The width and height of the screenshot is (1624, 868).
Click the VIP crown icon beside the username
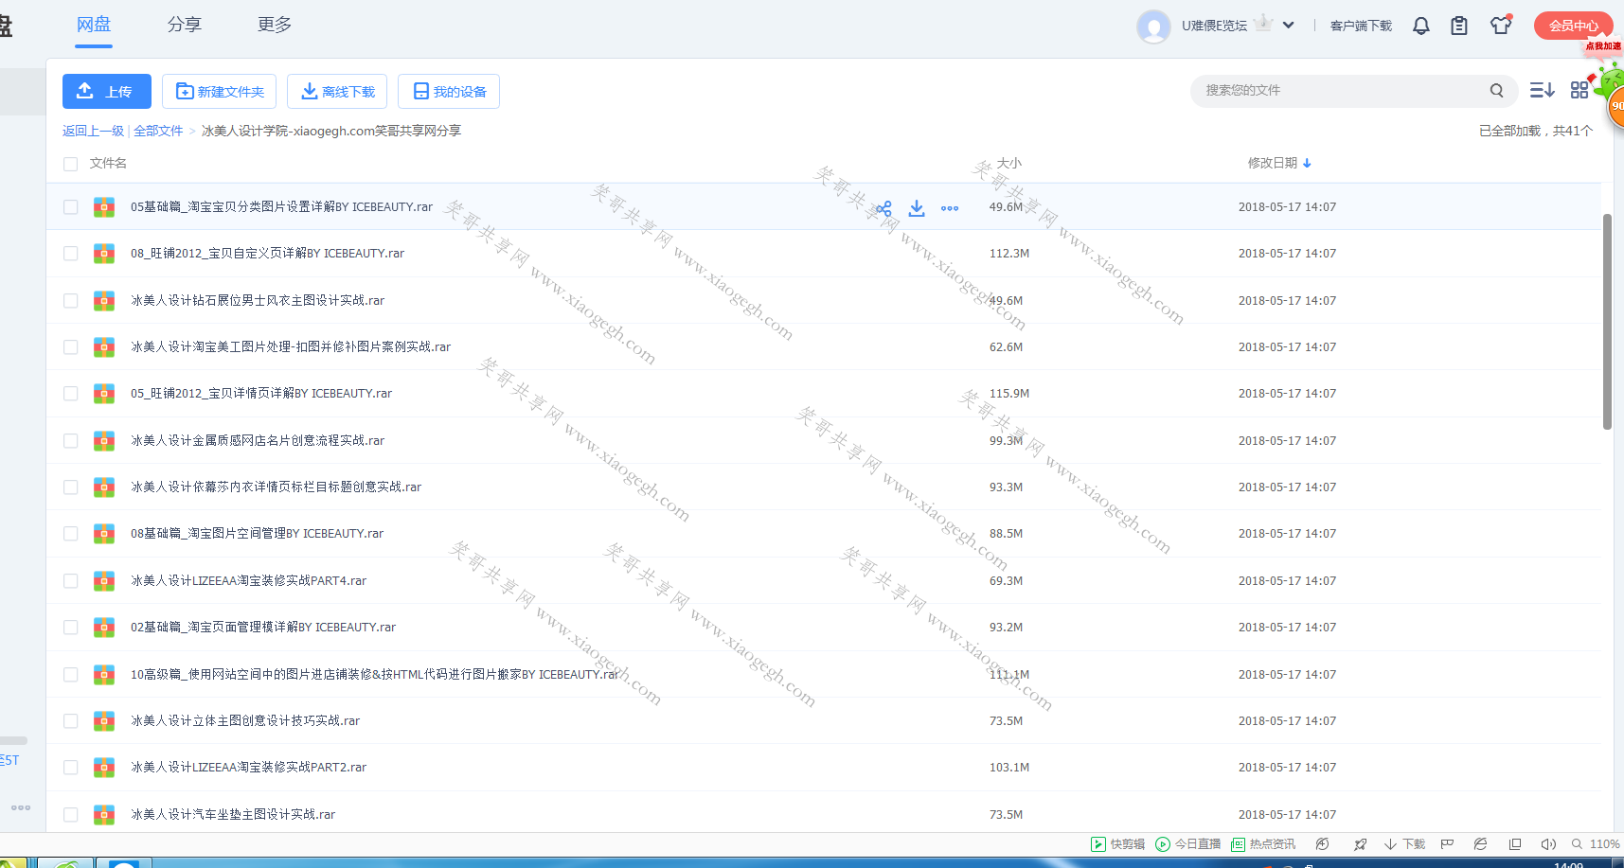(1263, 24)
